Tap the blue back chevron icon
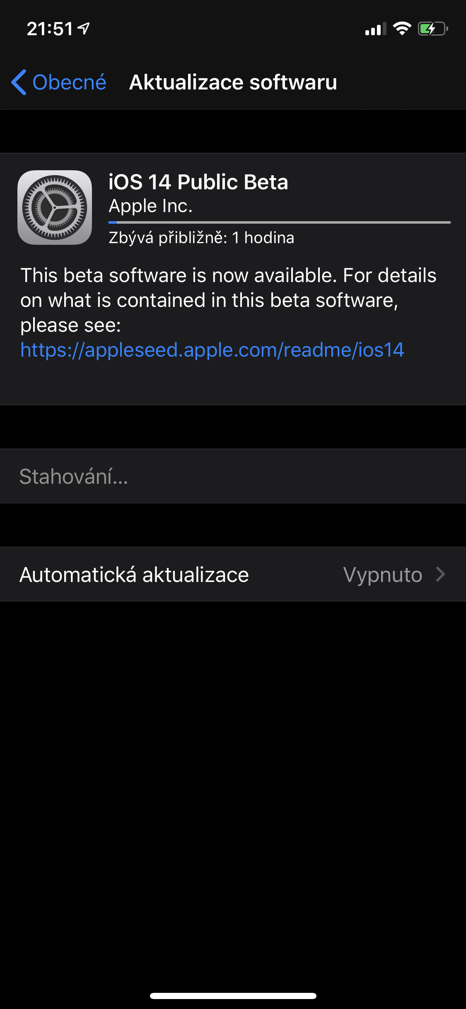Viewport: 466px width, 1009px height. (19, 82)
